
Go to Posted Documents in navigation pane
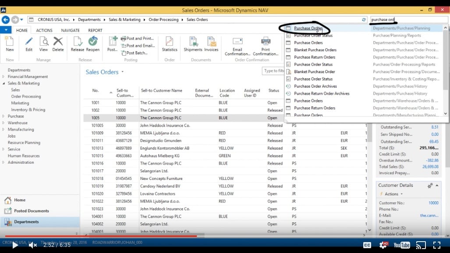click(31, 211)
